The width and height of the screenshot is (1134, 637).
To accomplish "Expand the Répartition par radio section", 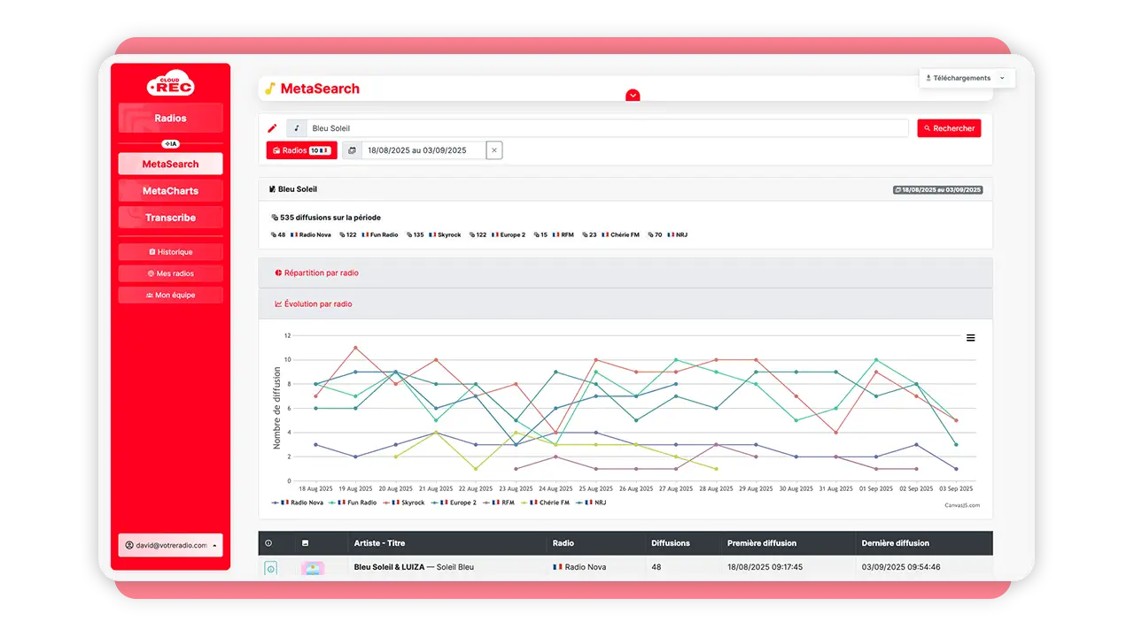I will coord(322,273).
